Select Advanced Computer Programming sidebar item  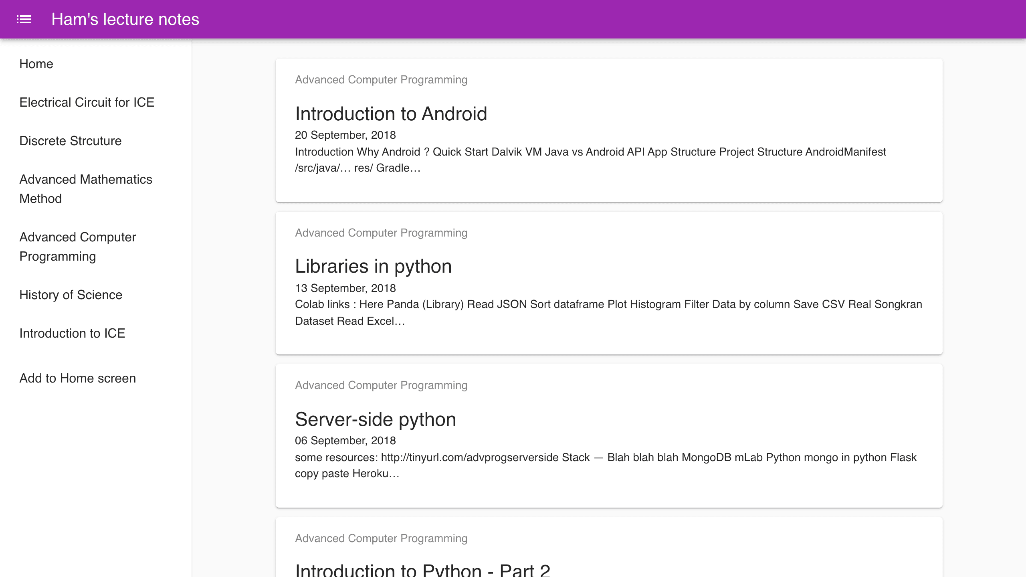(78, 247)
